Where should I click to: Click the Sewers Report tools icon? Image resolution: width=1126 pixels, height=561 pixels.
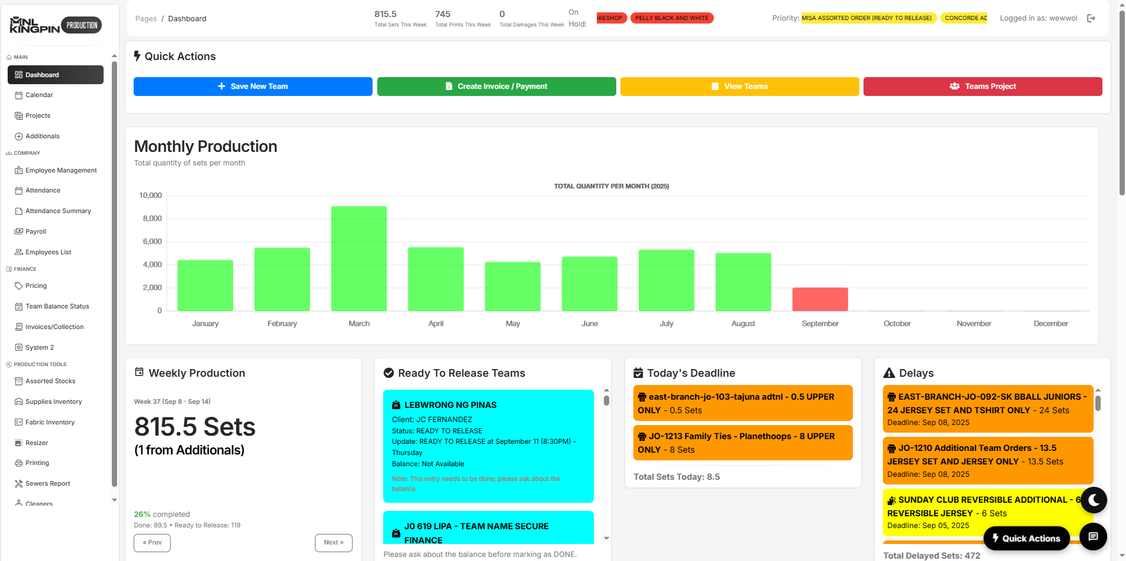point(19,484)
